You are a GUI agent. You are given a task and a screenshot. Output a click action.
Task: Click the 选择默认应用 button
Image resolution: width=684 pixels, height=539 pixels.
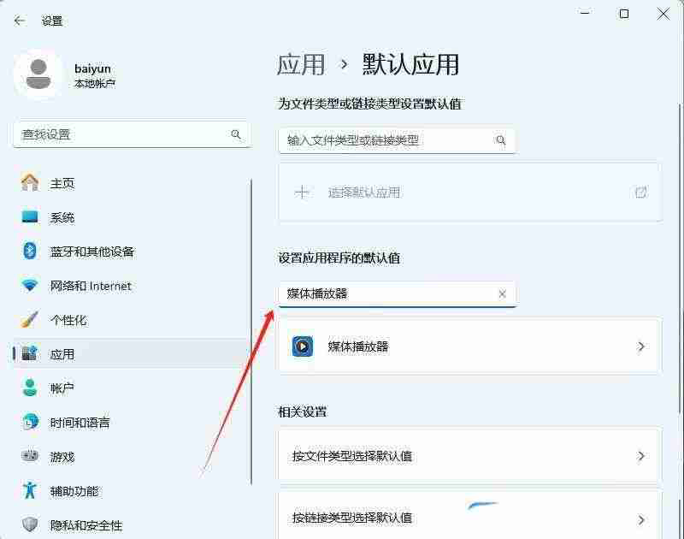469,192
